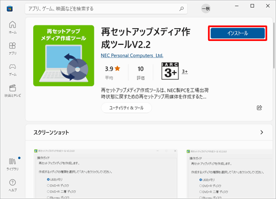Open ライブラリ in the sidebar
276x199 pixels.
click(x=13, y=164)
